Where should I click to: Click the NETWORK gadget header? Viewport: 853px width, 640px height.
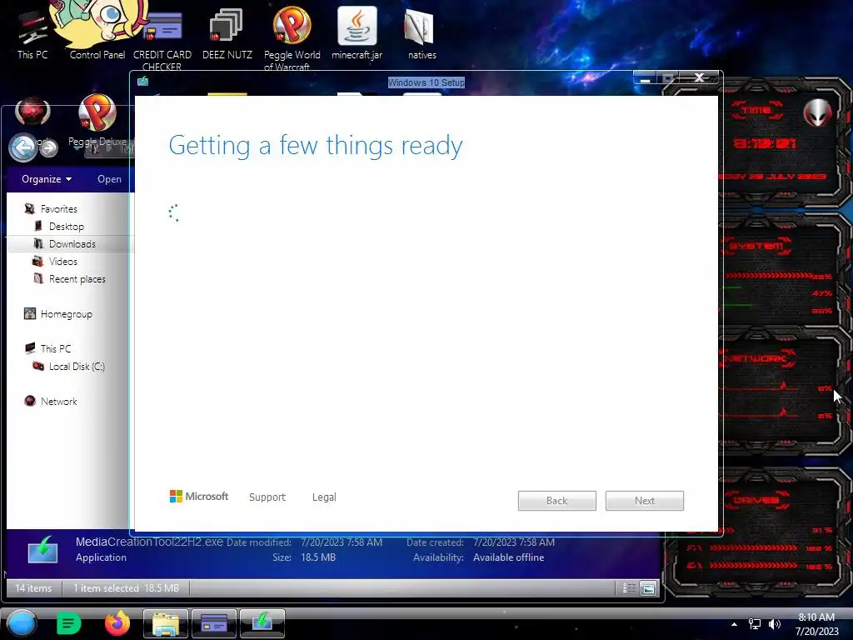point(758,358)
